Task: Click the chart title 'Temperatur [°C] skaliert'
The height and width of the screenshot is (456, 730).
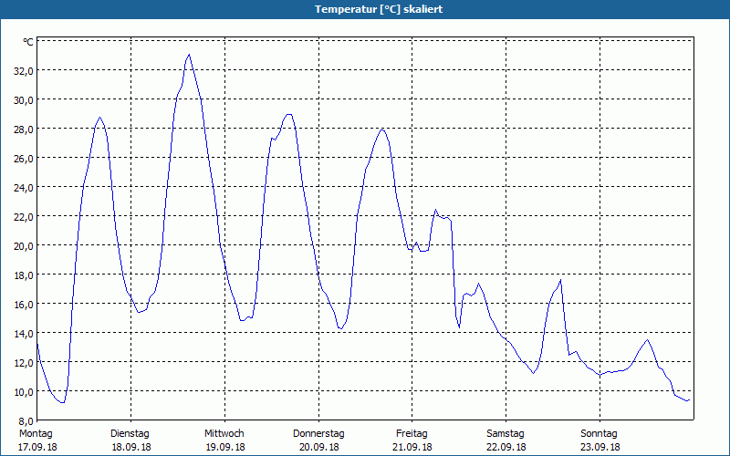Action: click(379, 9)
